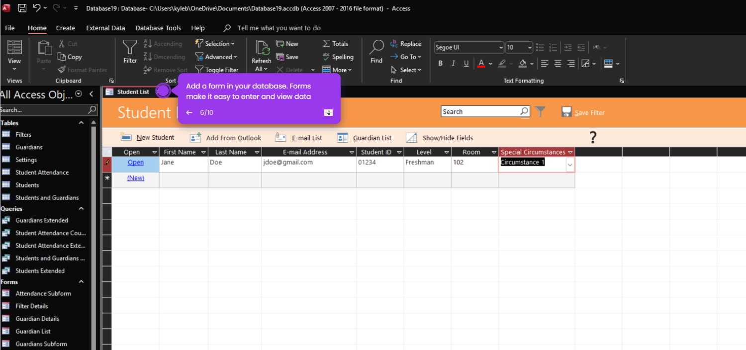Click the Totals sigma icon
Viewport: 746px width, 350px height.
click(326, 44)
